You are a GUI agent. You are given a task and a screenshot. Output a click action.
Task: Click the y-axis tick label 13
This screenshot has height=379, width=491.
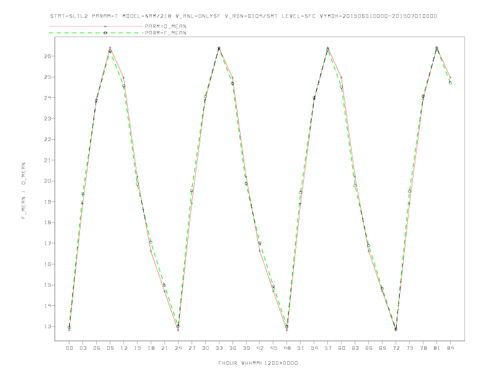point(48,326)
